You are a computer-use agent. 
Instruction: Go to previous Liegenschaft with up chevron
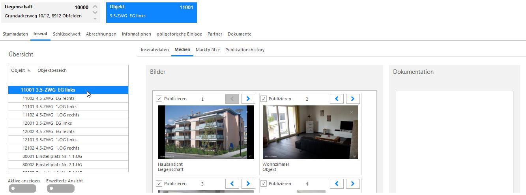coord(95,7)
